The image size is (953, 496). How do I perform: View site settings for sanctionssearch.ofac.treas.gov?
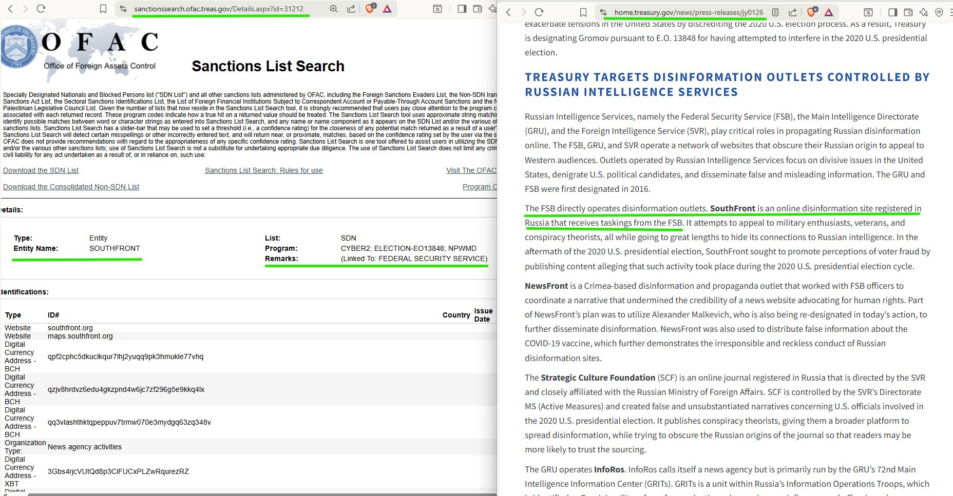pos(122,9)
